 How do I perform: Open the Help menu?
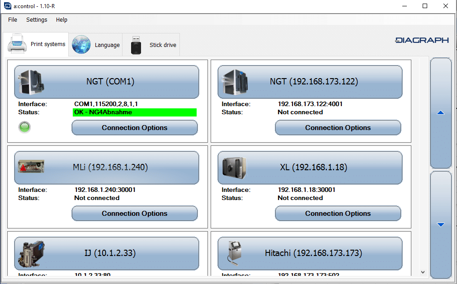pos(61,20)
